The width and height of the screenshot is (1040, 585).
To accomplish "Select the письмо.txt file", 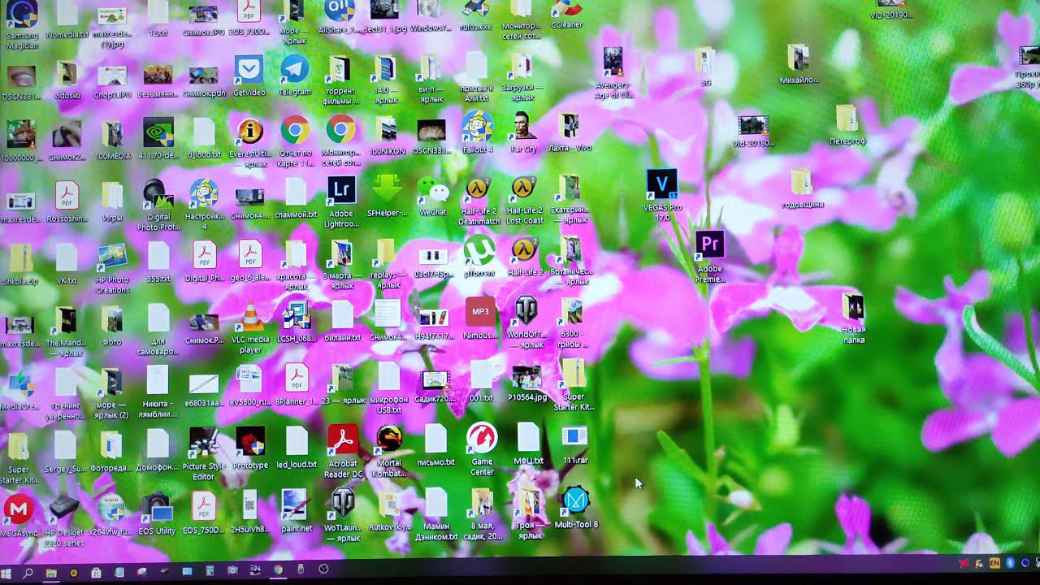I will pos(436,439).
